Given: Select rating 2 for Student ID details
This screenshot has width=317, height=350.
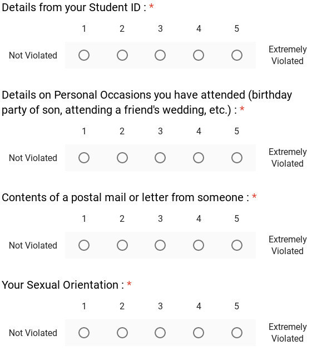Looking at the screenshot, I should tap(122, 55).
